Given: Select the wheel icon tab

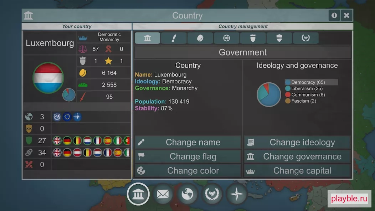Looking at the screenshot, I should [226, 38].
